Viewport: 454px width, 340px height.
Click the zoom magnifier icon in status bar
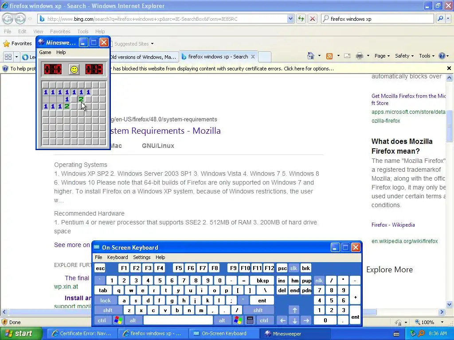point(418,322)
